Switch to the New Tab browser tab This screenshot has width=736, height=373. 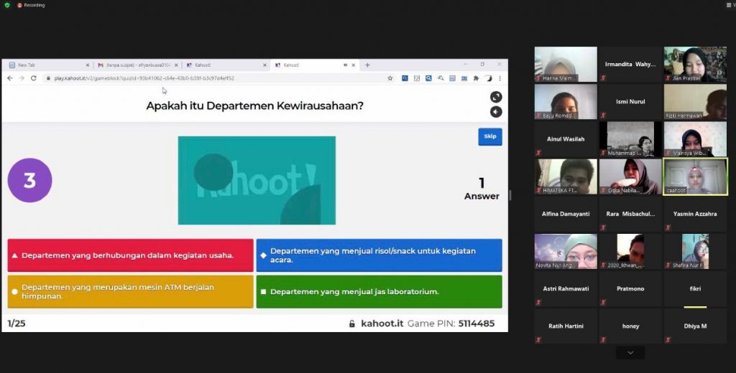46,65
